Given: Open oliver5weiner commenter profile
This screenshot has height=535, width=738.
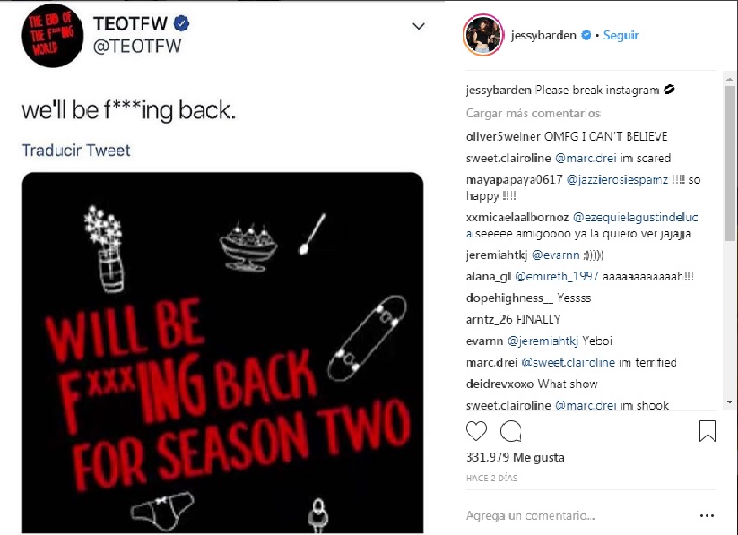Looking at the screenshot, I should click(503, 136).
